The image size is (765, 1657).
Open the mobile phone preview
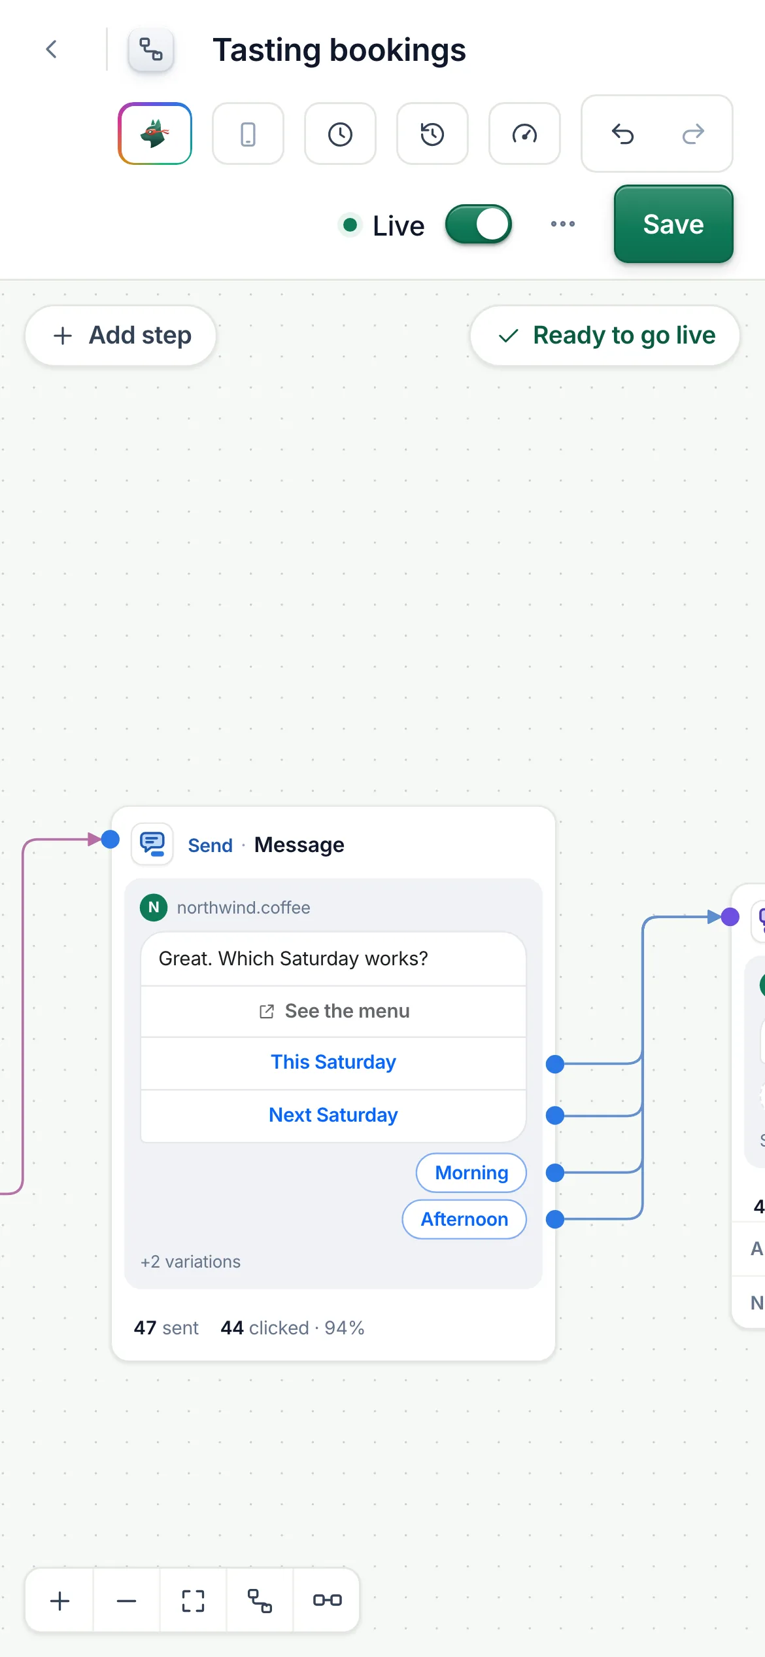tap(248, 134)
